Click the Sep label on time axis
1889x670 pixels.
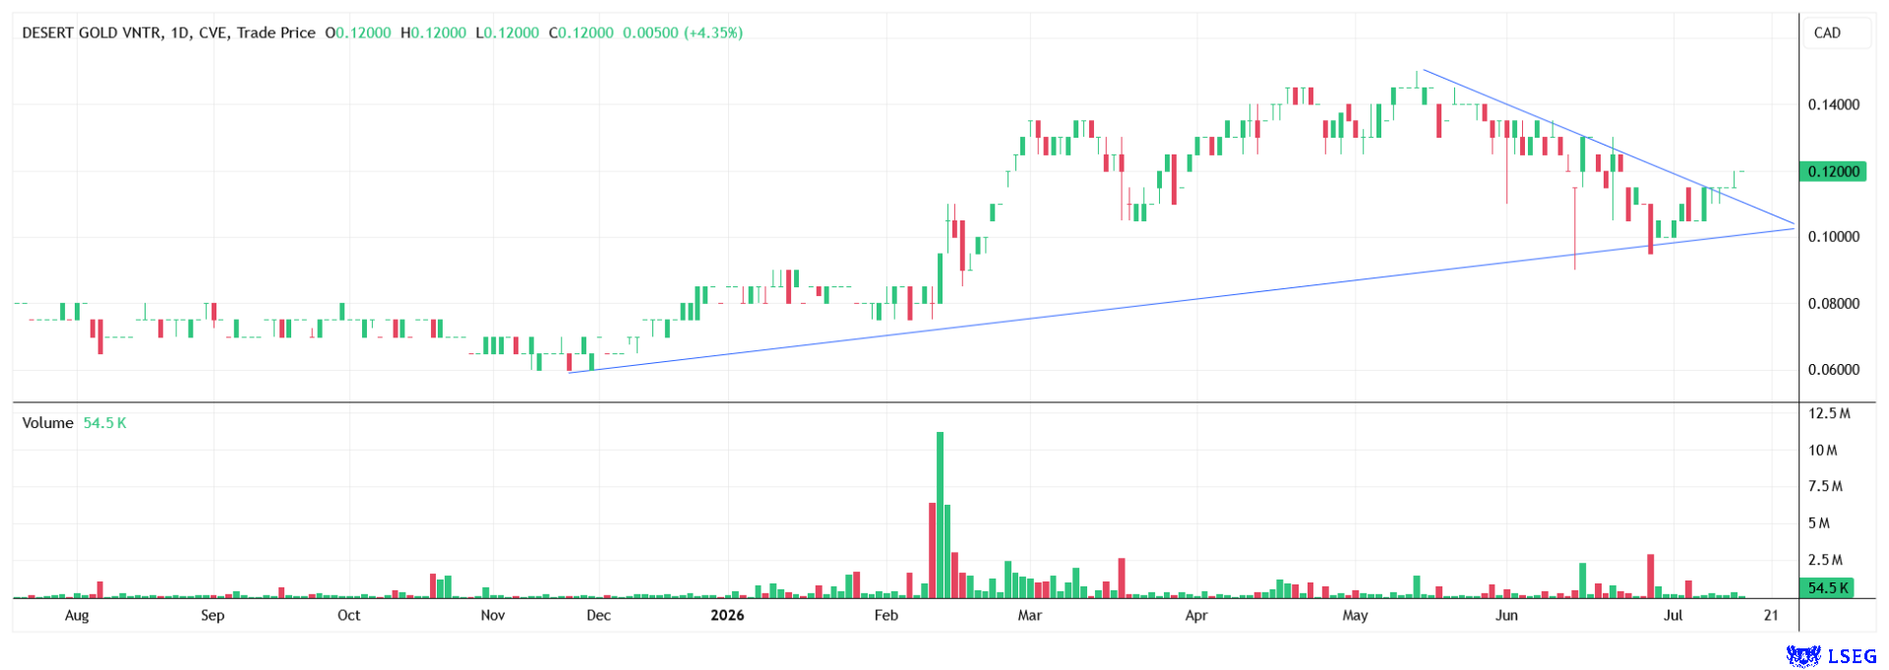pos(213,615)
